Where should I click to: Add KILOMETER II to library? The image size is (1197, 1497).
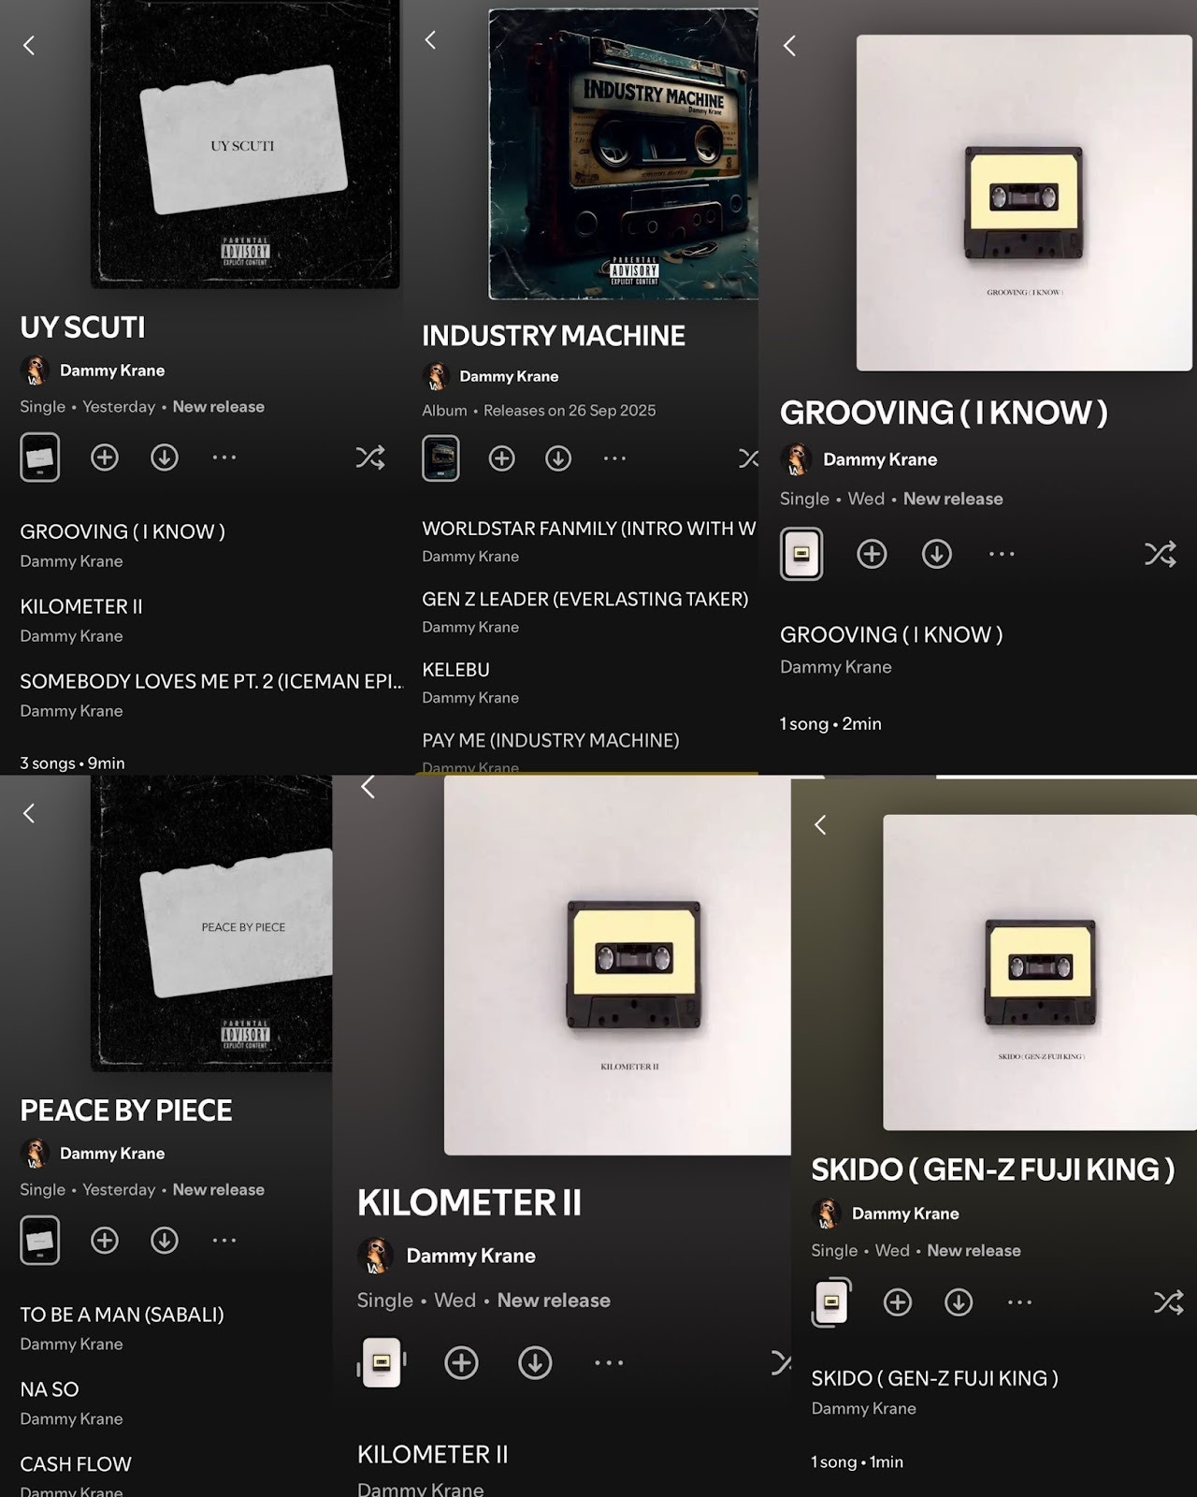pyautogui.click(x=461, y=1363)
